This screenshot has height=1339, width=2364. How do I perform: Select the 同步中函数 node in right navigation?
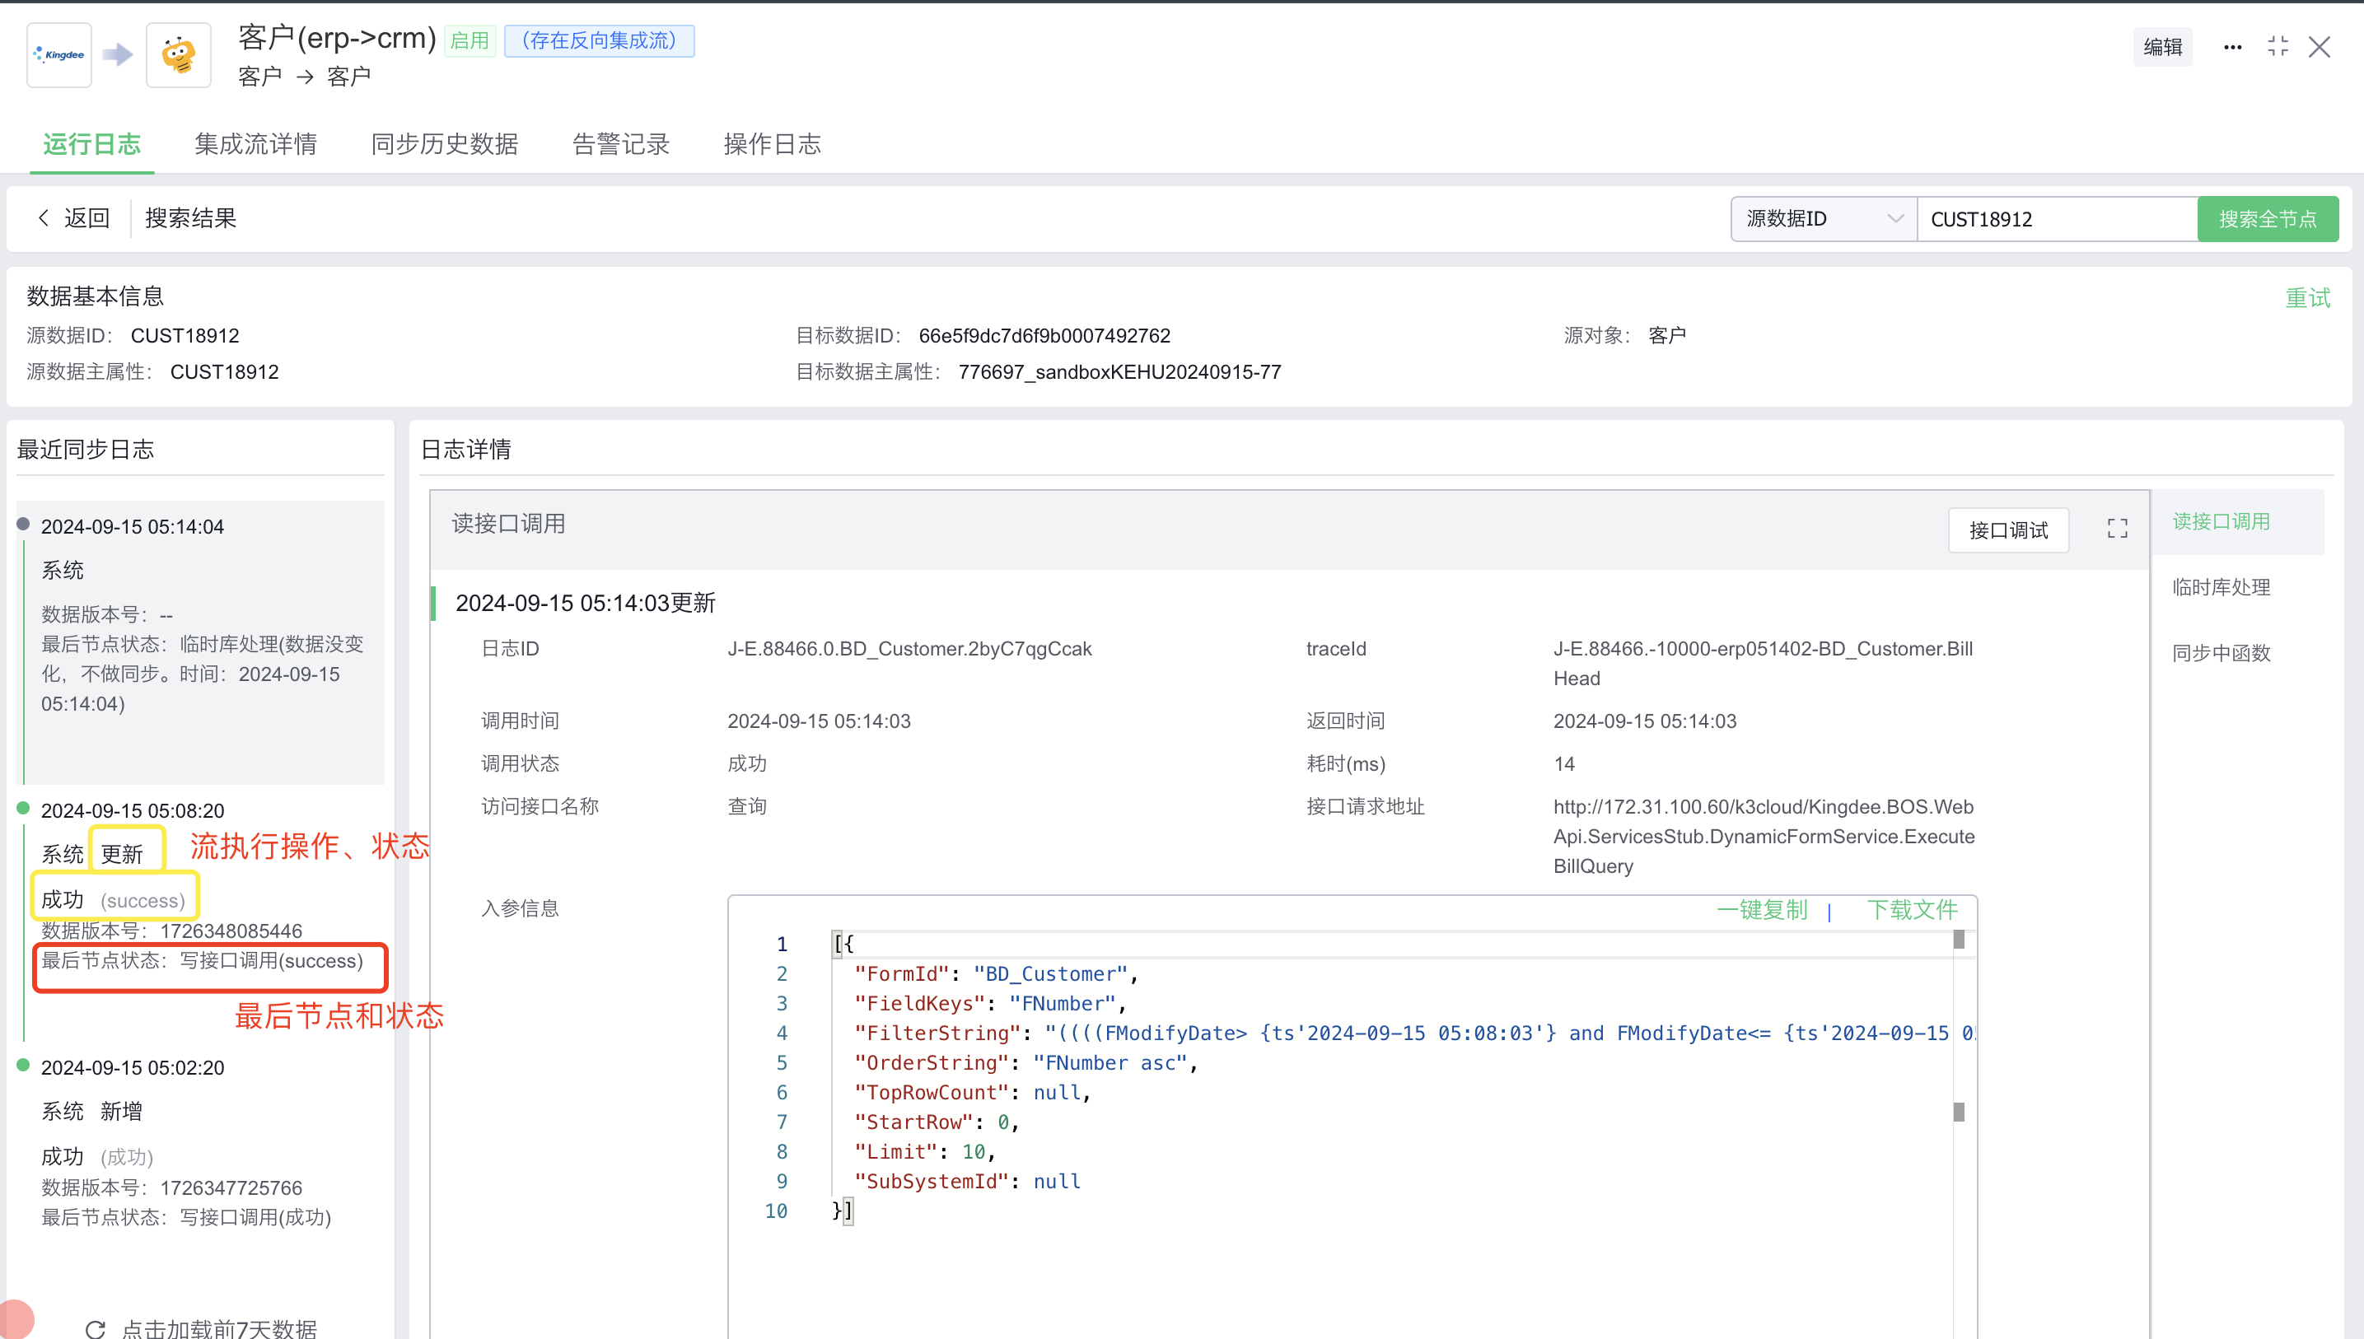click(2221, 653)
